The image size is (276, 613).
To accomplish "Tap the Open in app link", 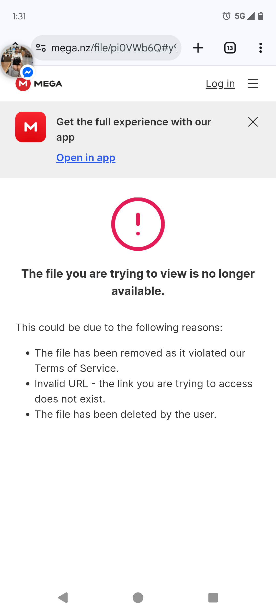I will (x=86, y=158).
